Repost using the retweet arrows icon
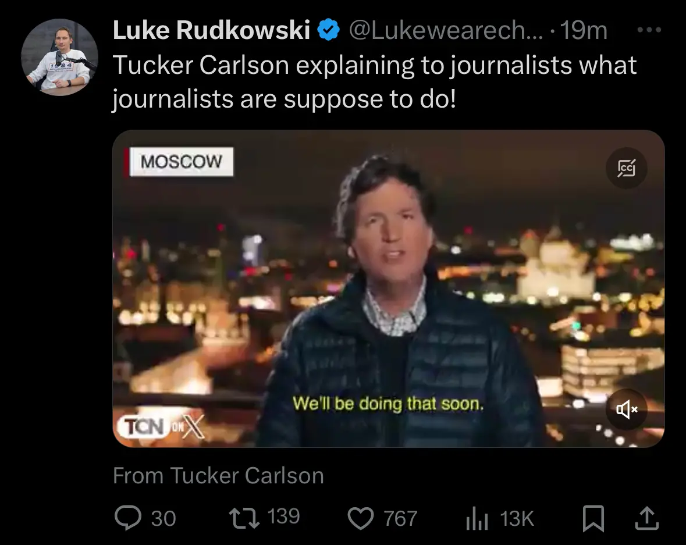686x545 pixels. tap(244, 517)
